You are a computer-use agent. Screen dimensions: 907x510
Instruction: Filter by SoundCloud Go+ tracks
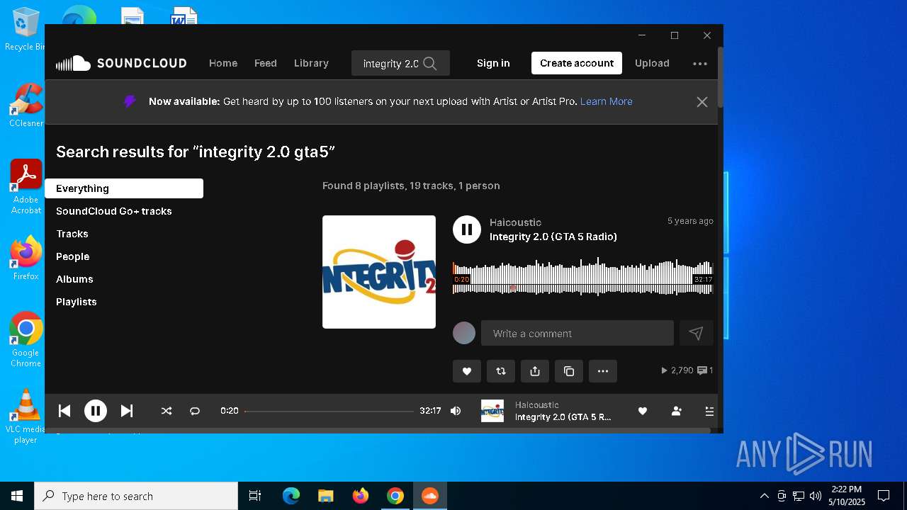(x=114, y=211)
